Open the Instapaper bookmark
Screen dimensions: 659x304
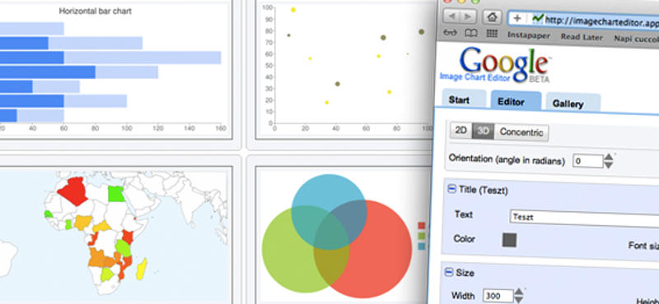pos(529,35)
